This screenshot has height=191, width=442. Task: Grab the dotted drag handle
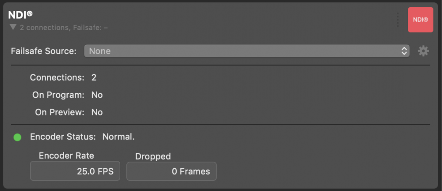[x=397, y=20]
